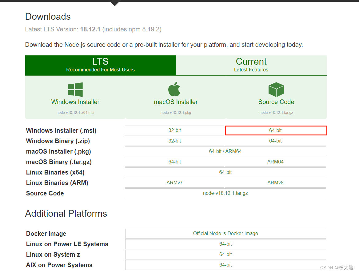
Task: Click the Docker Image row label
Action: 46,234
